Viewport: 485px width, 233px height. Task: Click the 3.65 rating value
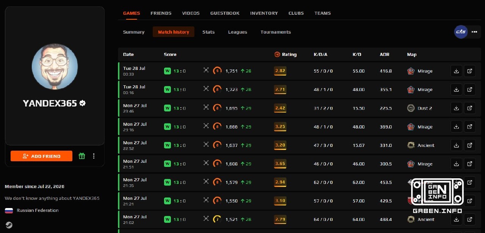pos(280,164)
